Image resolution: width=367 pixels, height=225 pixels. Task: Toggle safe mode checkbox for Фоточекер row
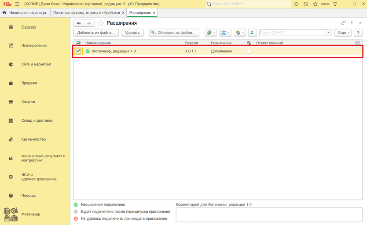coord(249,51)
